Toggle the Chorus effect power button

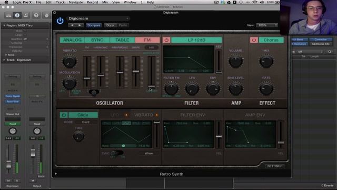(254, 40)
